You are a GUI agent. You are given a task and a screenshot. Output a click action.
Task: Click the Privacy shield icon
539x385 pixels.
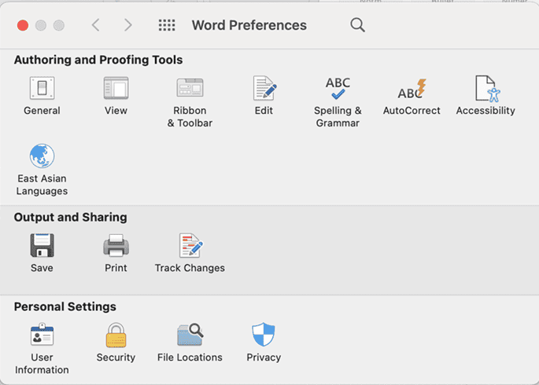[264, 335]
